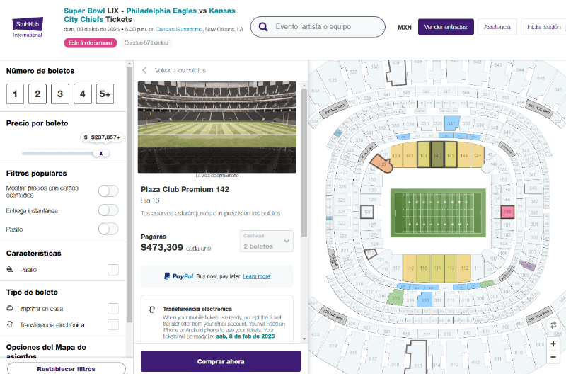Click the search magnifier icon
Screen dimensions: 566x374
(263, 27)
